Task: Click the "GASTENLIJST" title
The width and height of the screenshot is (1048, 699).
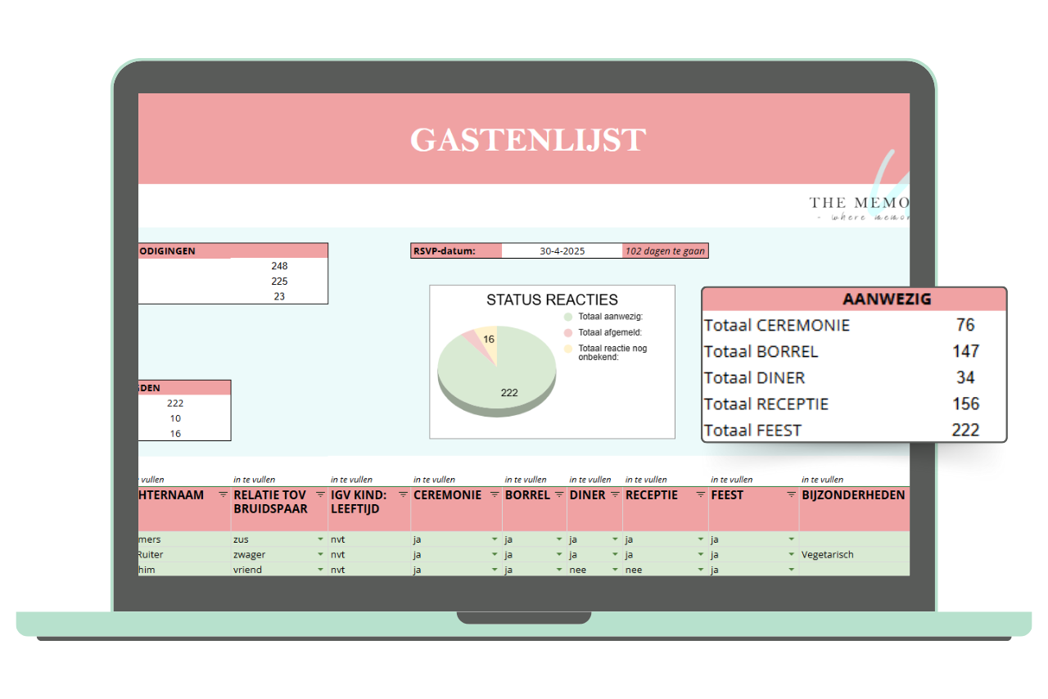Action: pos(528,140)
